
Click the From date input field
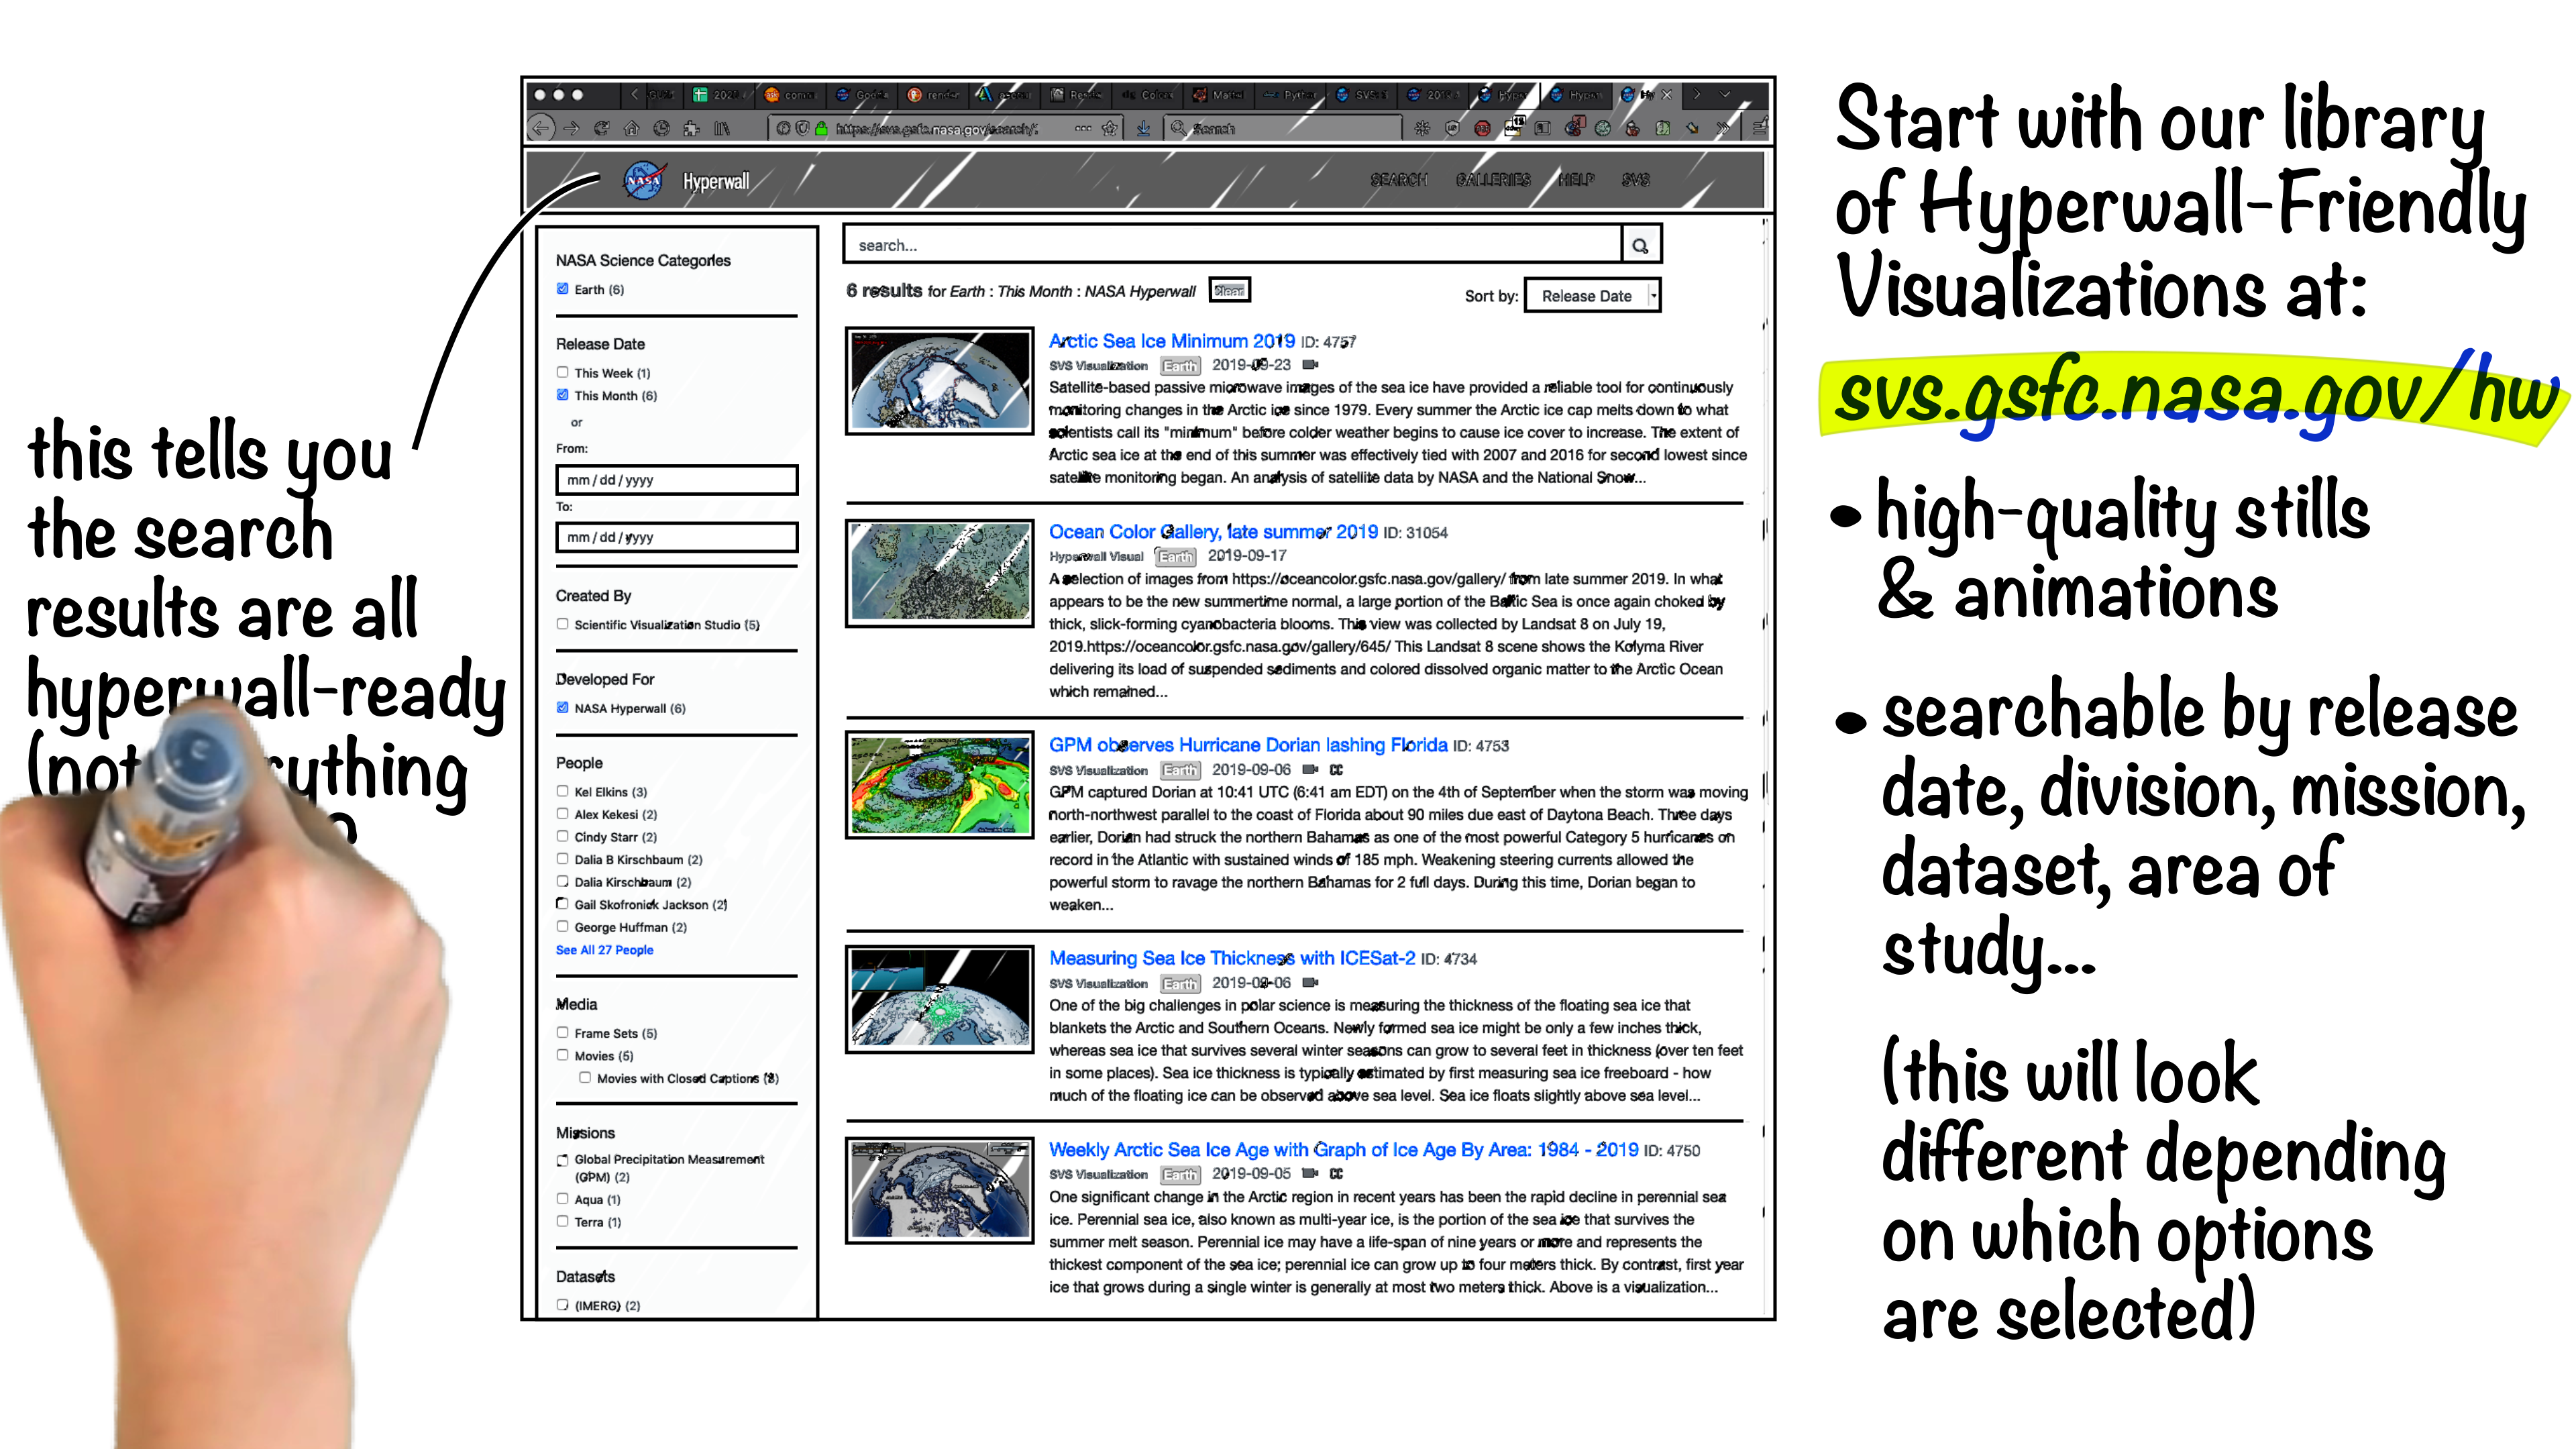677,480
